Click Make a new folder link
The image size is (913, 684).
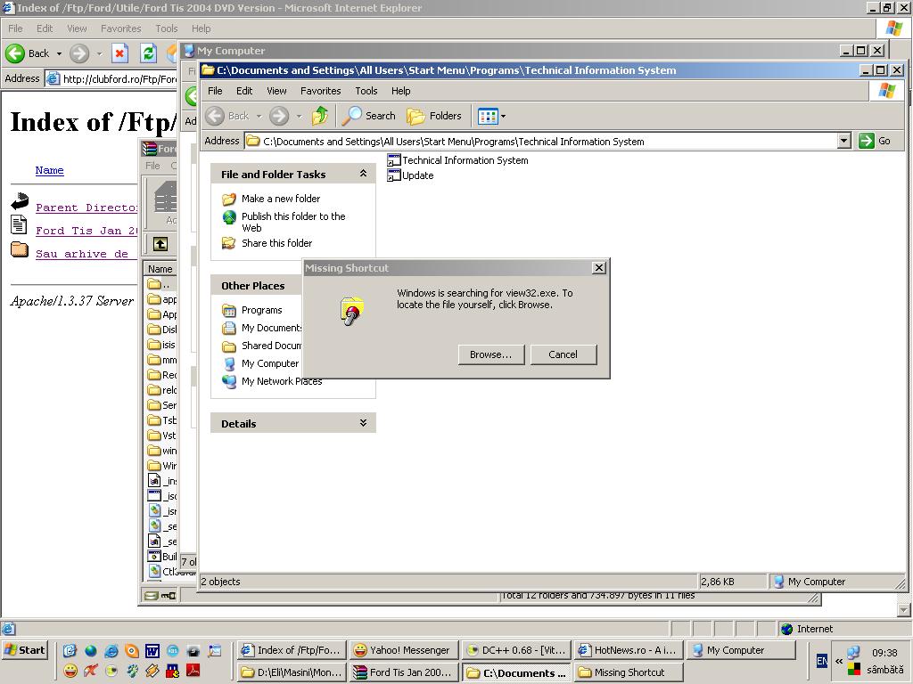pyautogui.click(x=280, y=199)
